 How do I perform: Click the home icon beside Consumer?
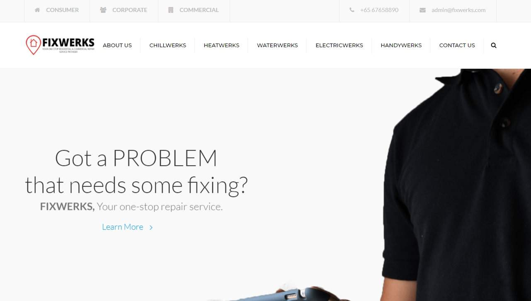(x=37, y=10)
